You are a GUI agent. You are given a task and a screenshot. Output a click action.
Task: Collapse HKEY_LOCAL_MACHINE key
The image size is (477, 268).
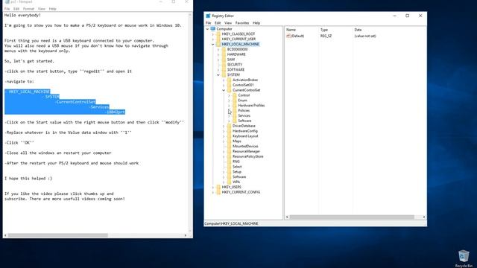click(213, 45)
